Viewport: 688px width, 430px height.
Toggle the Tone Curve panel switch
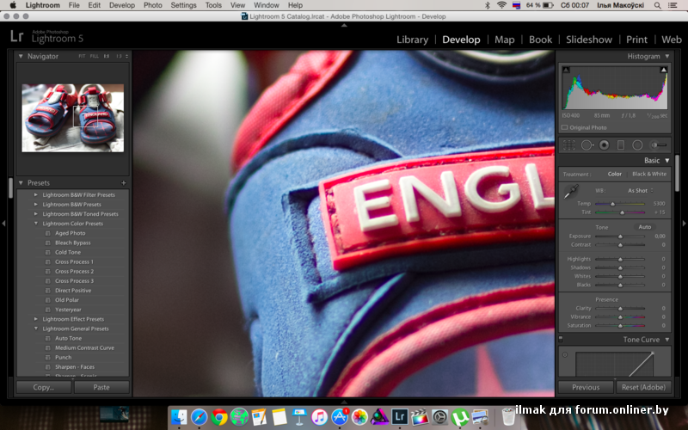(x=561, y=339)
